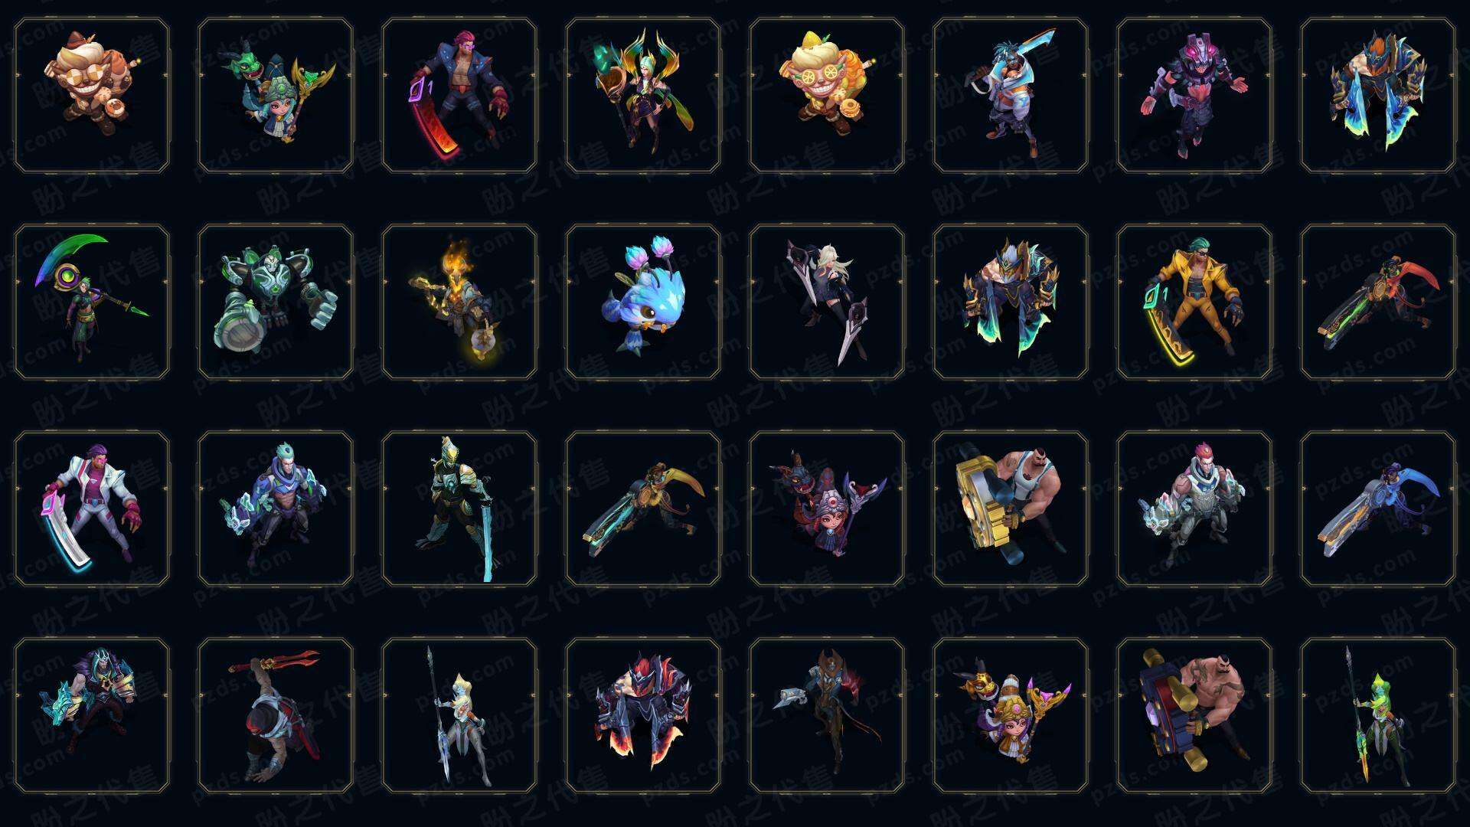Select shirtless Braum with dark blue shield
This screenshot has height=827, width=1470.
[1194, 715]
